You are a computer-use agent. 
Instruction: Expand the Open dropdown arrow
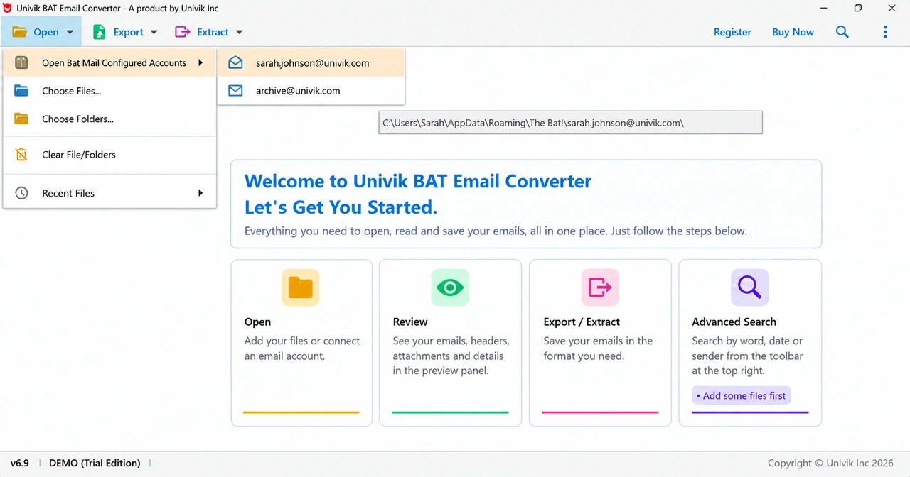70,32
